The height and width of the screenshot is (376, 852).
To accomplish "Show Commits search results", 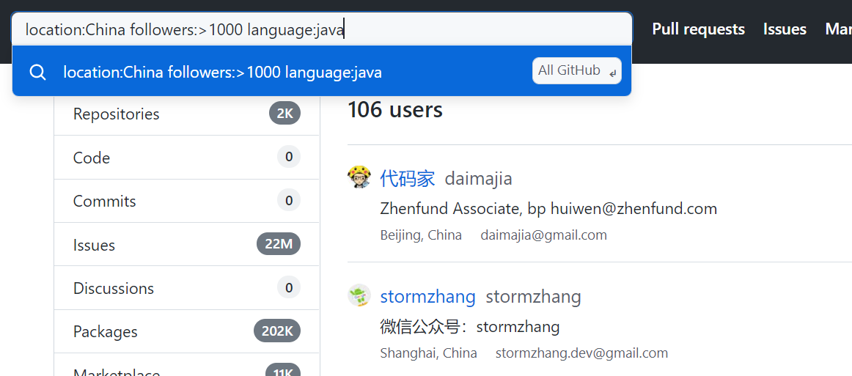I will 187,201.
